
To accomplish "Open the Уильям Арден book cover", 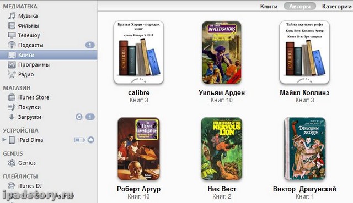I will coord(222,52).
